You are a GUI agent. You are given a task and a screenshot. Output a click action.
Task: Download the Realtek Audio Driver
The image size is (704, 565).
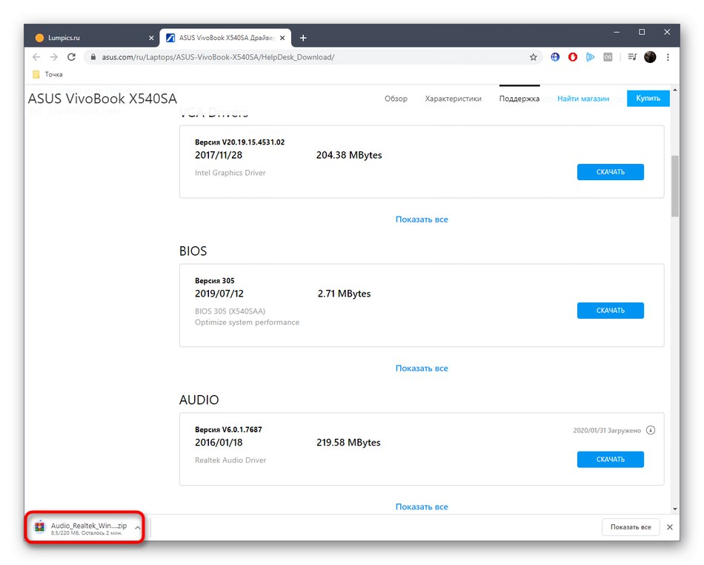point(610,459)
